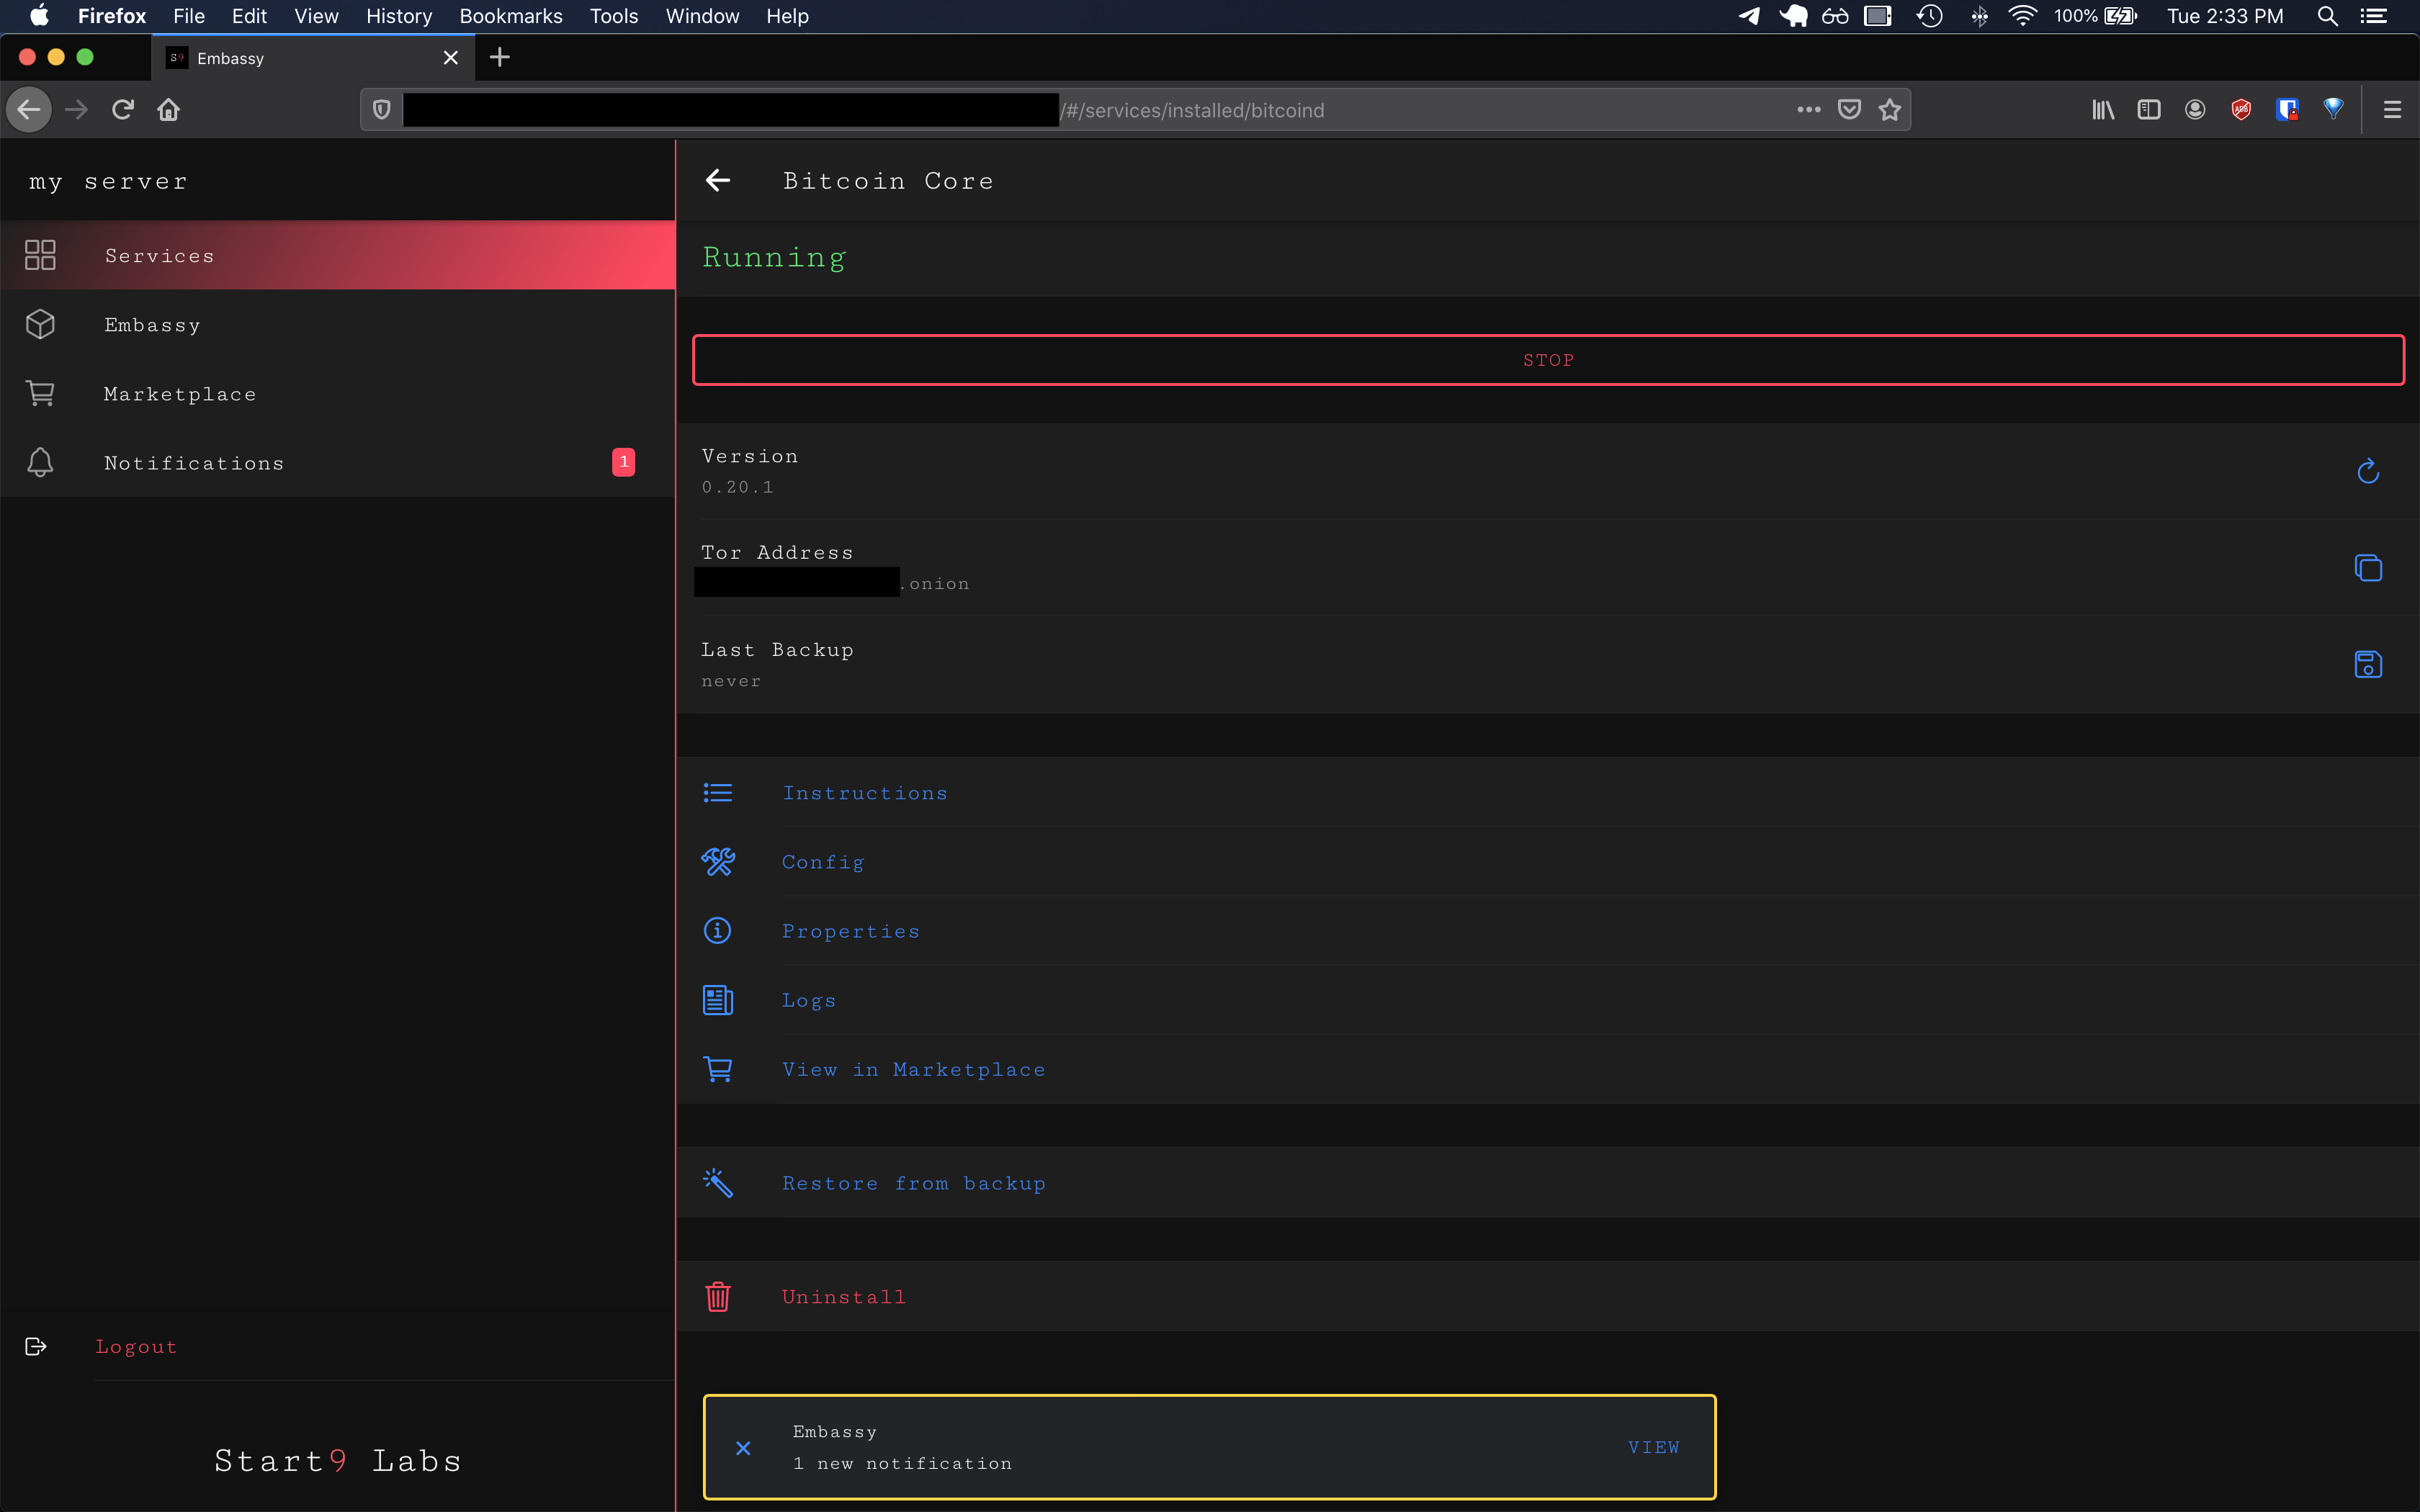
Task: Select Restore from backup
Action: [913, 1183]
